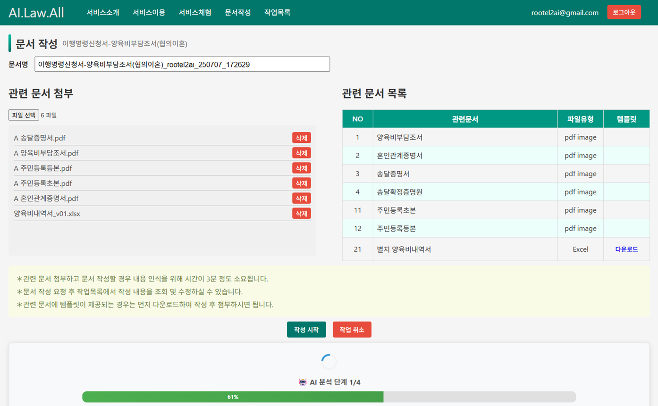This screenshot has width=658, height=406.
Task: Select file name A 주민등록등본.pdf
Action: pos(43,168)
